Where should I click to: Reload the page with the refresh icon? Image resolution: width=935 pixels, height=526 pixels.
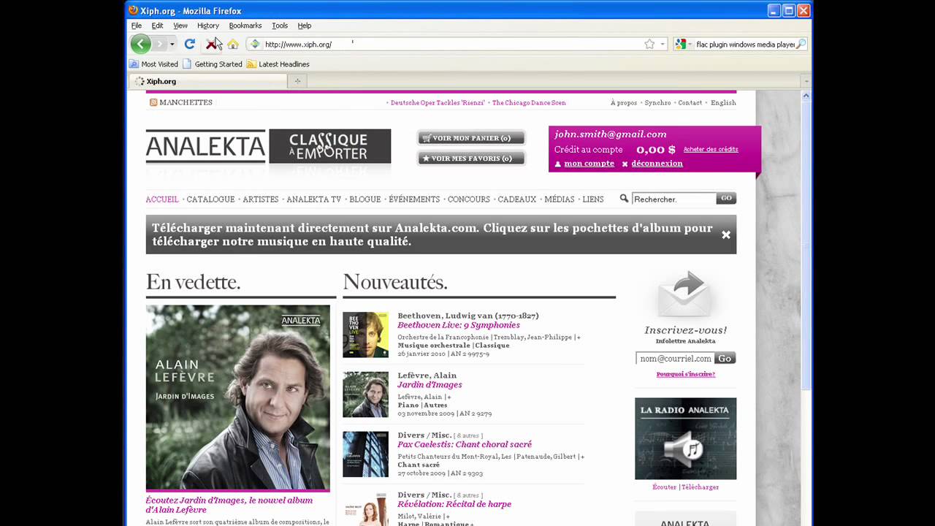[x=189, y=44]
